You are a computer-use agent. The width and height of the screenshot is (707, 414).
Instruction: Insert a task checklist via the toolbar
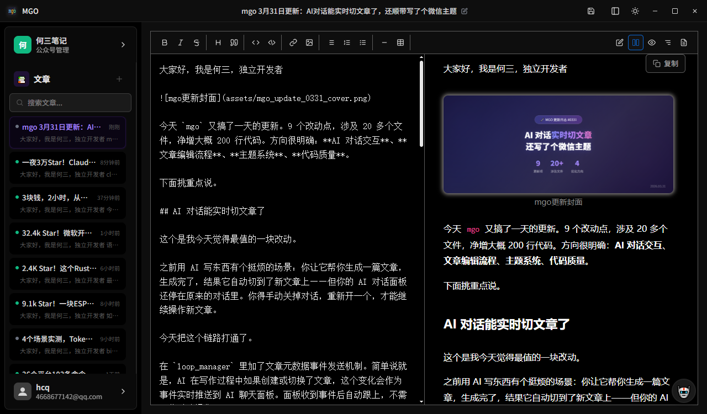(363, 43)
